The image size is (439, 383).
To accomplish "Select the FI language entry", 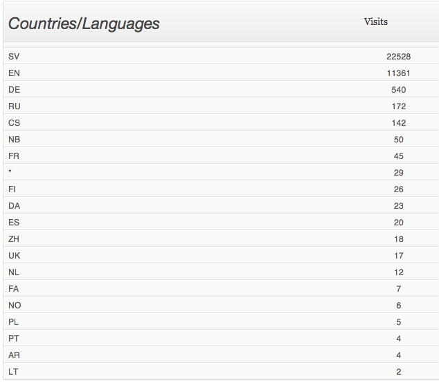I will [12, 189].
